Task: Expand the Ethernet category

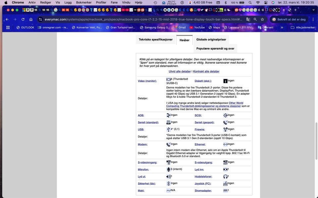Action: tap(200, 145)
